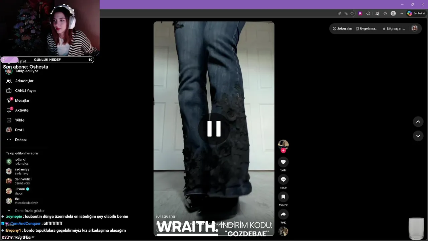Open spinning sound disc icon
428x241 pixels.
(x=283, y=231)
